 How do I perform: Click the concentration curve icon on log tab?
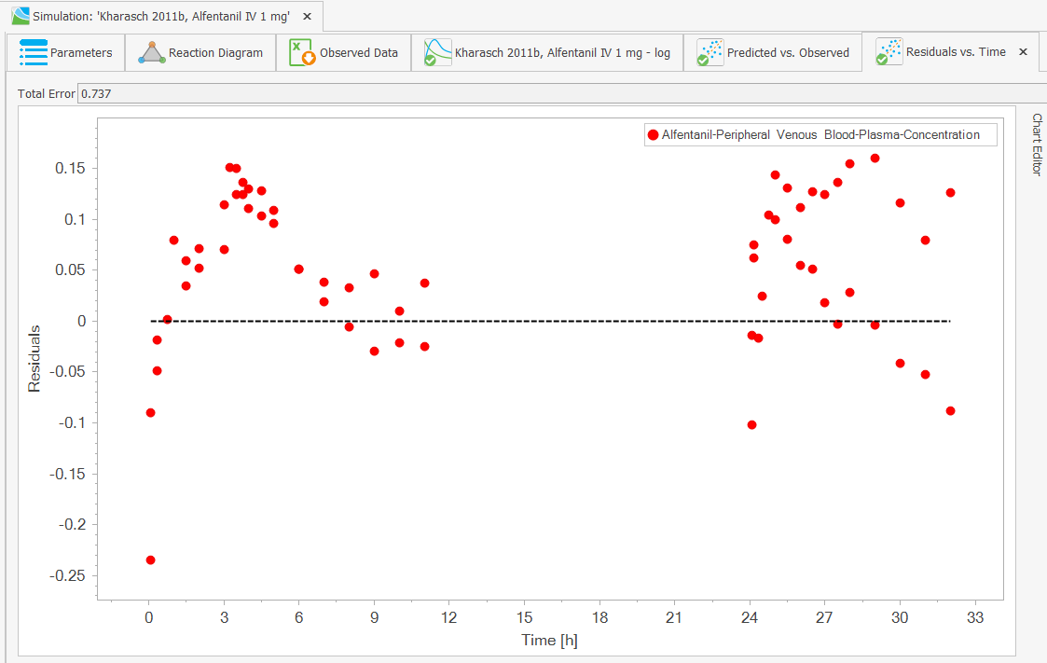pyautogui.click(x=437, y=52)
